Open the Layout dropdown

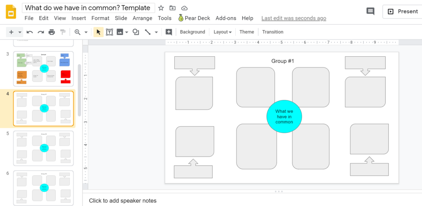(x=223, y=32)
